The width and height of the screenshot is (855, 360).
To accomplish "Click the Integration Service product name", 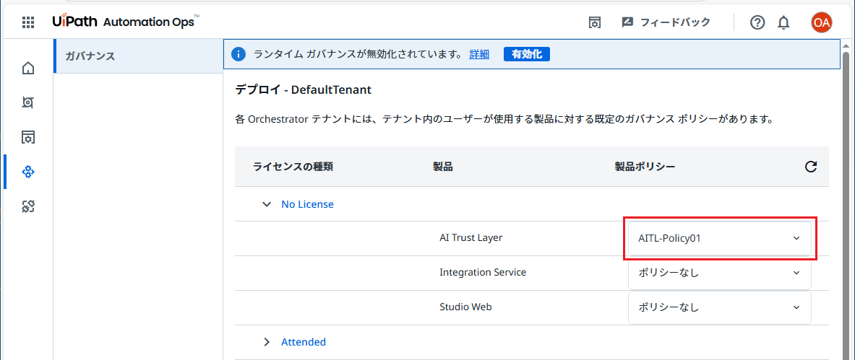I will (x=483, y=272).
